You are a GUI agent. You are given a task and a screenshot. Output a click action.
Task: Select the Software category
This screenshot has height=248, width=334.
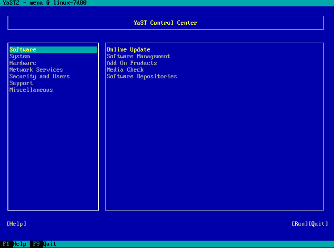coord(23,50)
